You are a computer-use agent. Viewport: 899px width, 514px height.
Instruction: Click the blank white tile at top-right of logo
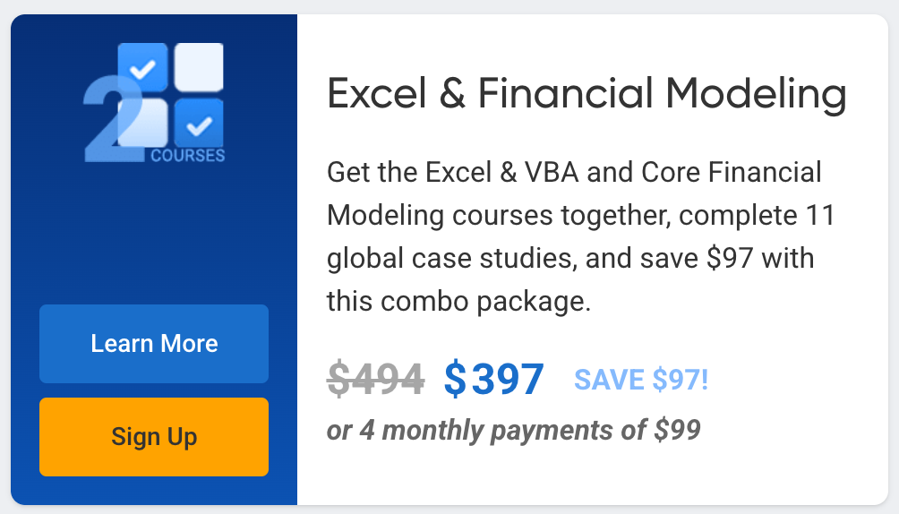[x=199, y=67]
